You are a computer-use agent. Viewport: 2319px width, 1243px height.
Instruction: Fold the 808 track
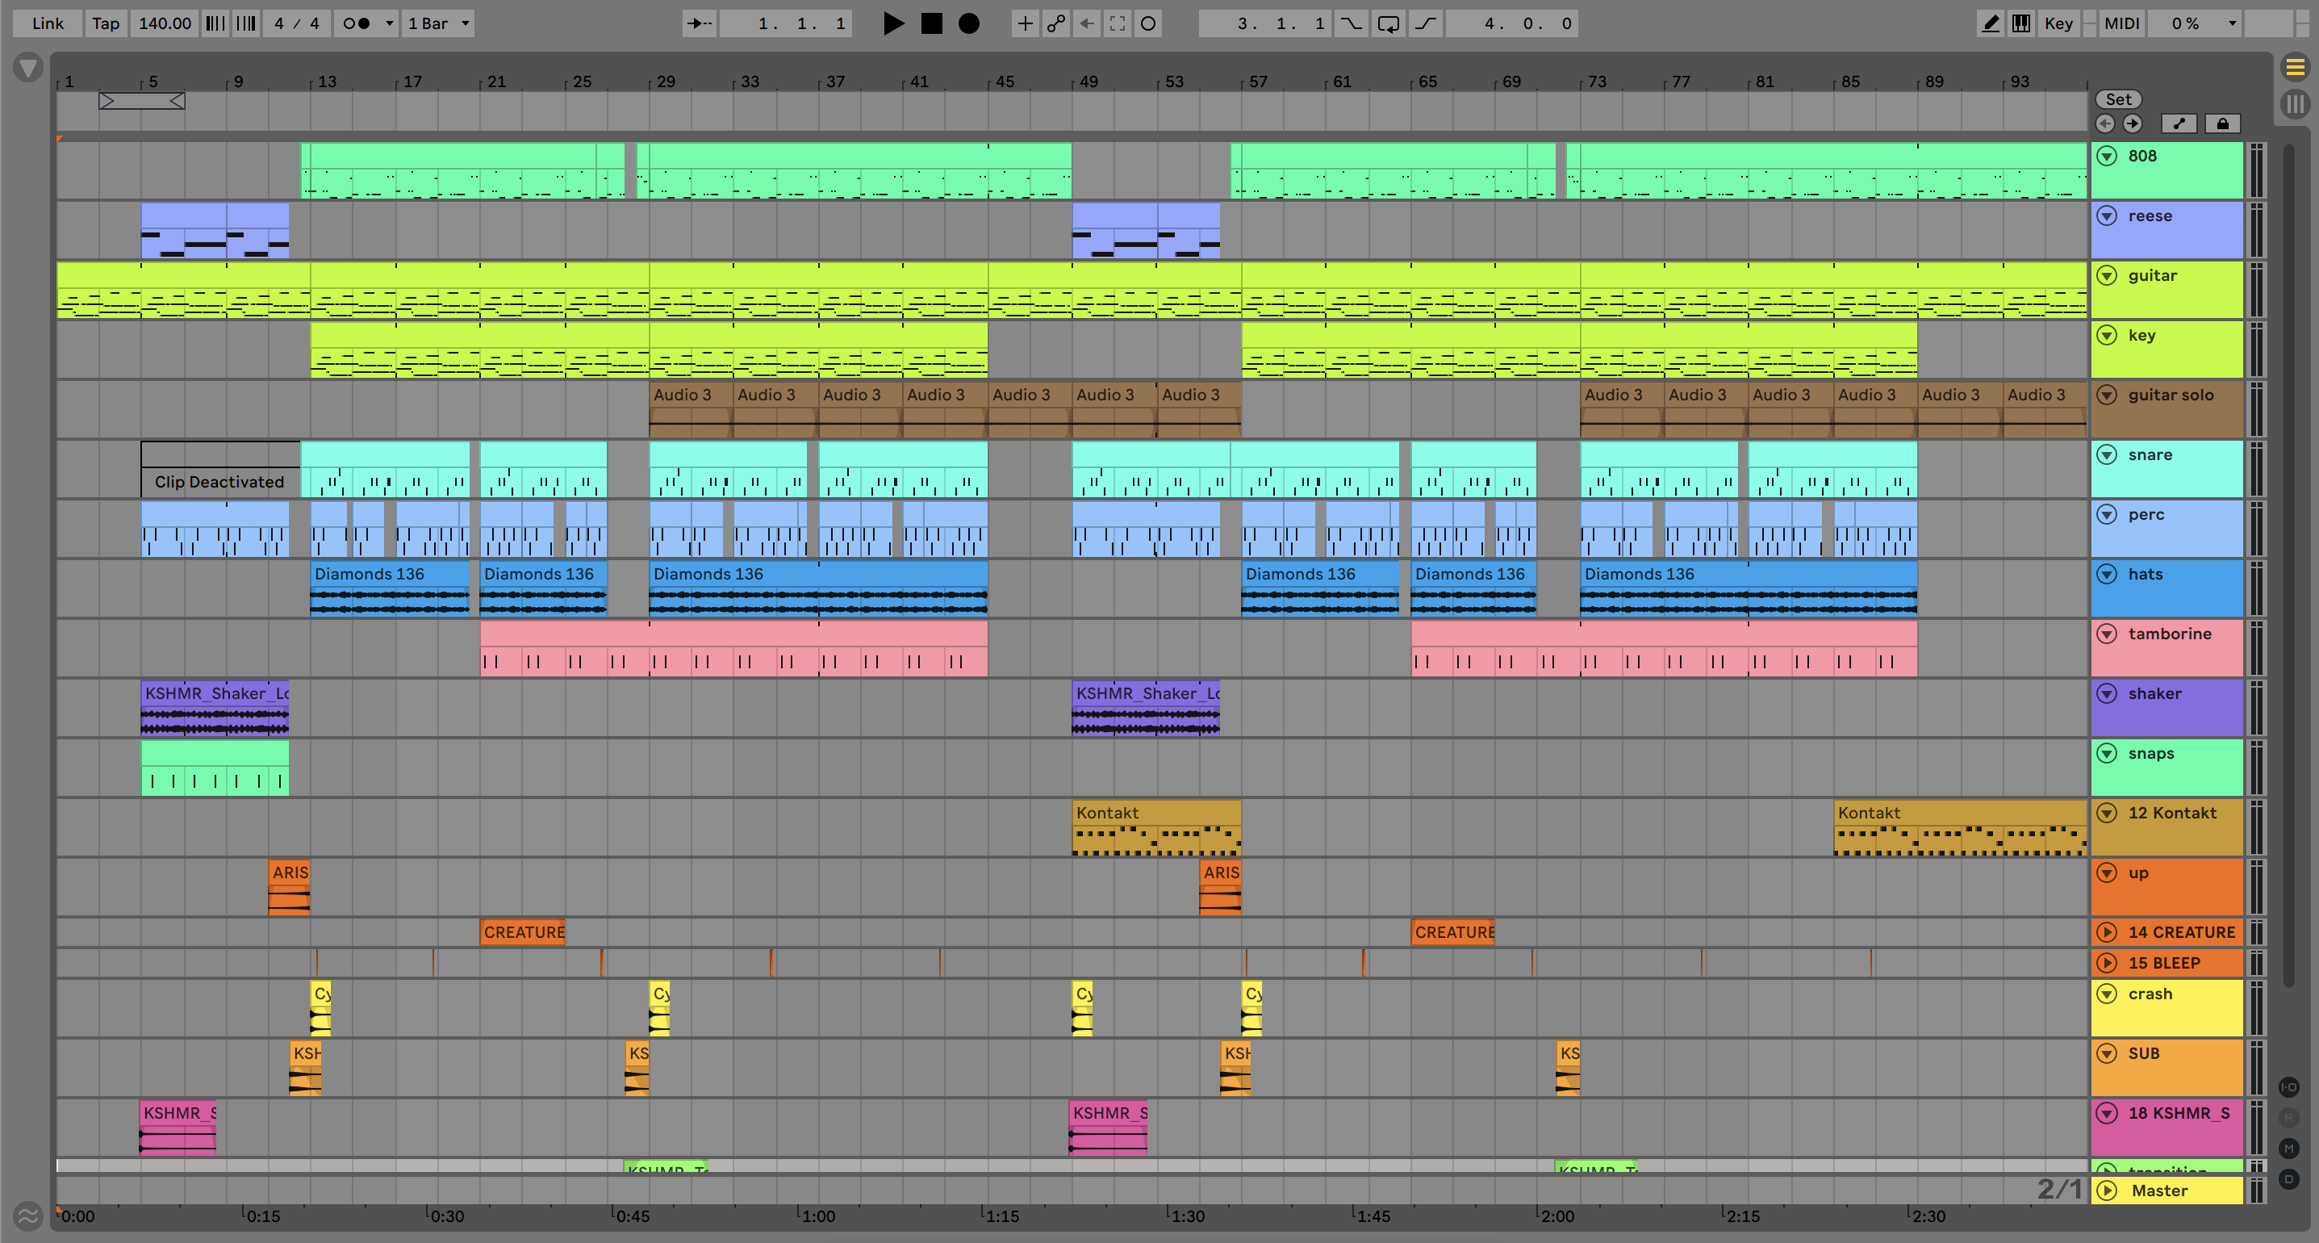(2107, 156)
